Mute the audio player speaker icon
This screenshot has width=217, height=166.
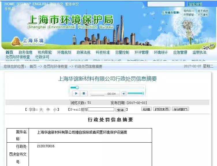tap(124, 94)
